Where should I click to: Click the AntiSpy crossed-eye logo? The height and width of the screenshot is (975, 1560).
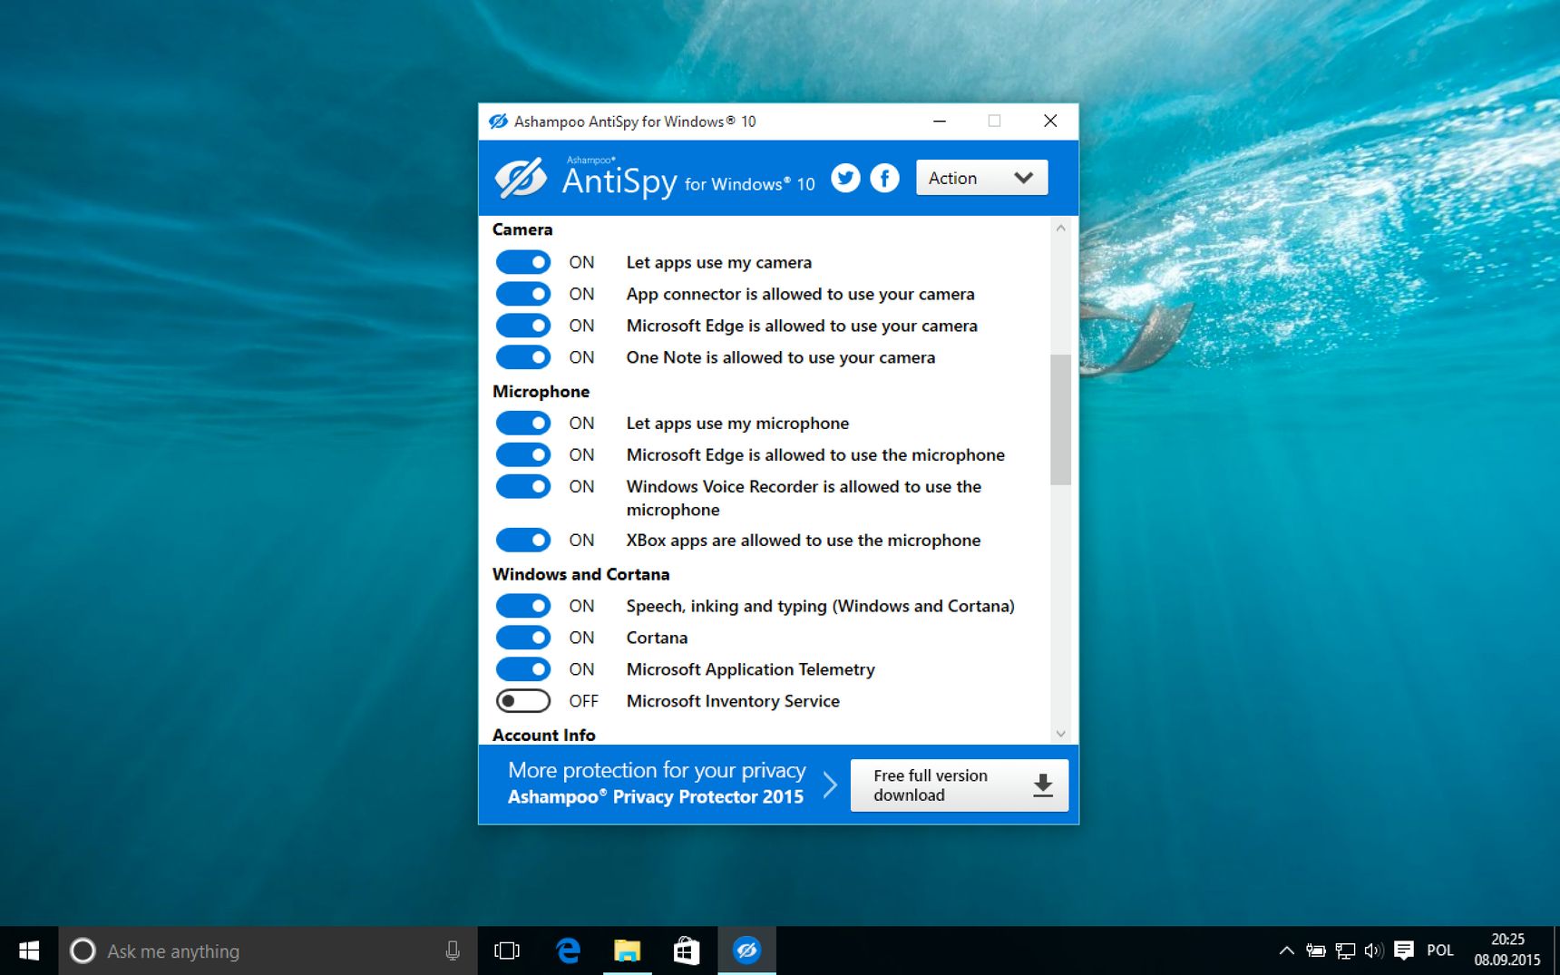tap(521, 178)
